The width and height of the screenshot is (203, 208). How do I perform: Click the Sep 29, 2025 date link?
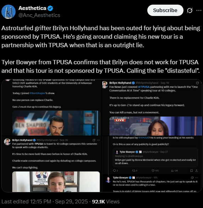71,202
